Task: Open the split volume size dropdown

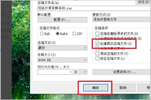Action: pos(55,72)
